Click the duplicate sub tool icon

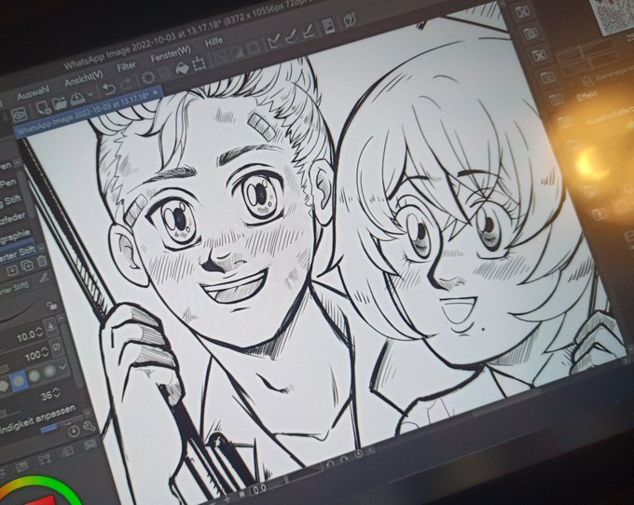27,266
